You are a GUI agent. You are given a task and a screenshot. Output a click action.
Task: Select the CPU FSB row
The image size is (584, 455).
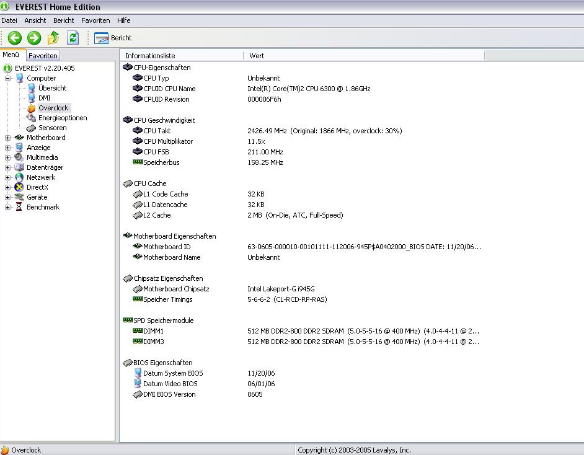coord(302,152)
